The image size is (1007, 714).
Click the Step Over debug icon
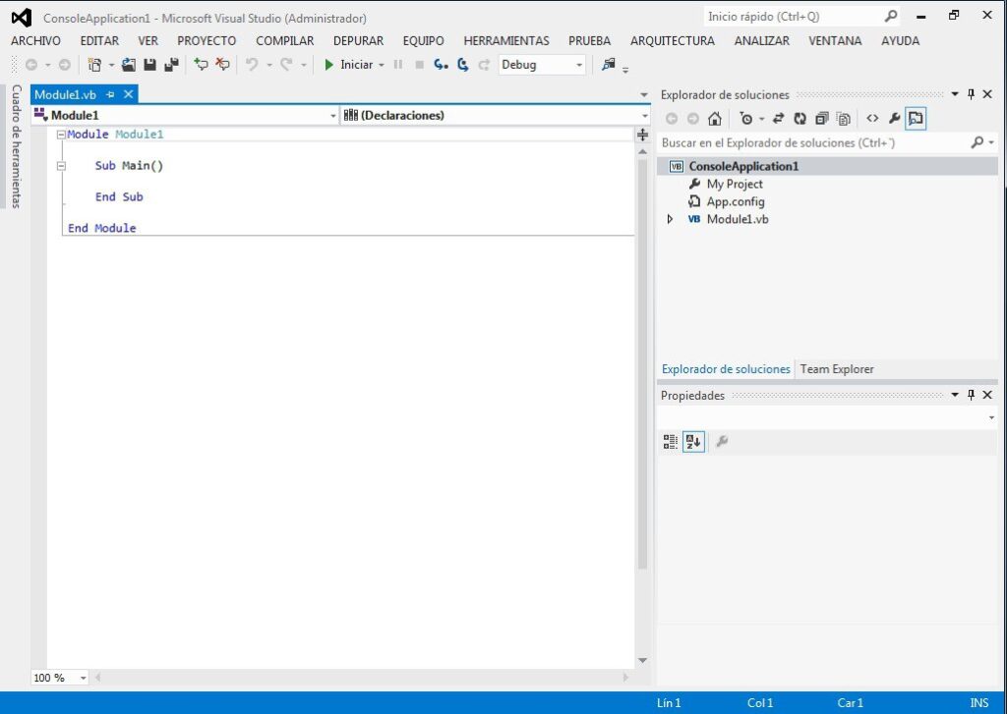click(463, 64)
